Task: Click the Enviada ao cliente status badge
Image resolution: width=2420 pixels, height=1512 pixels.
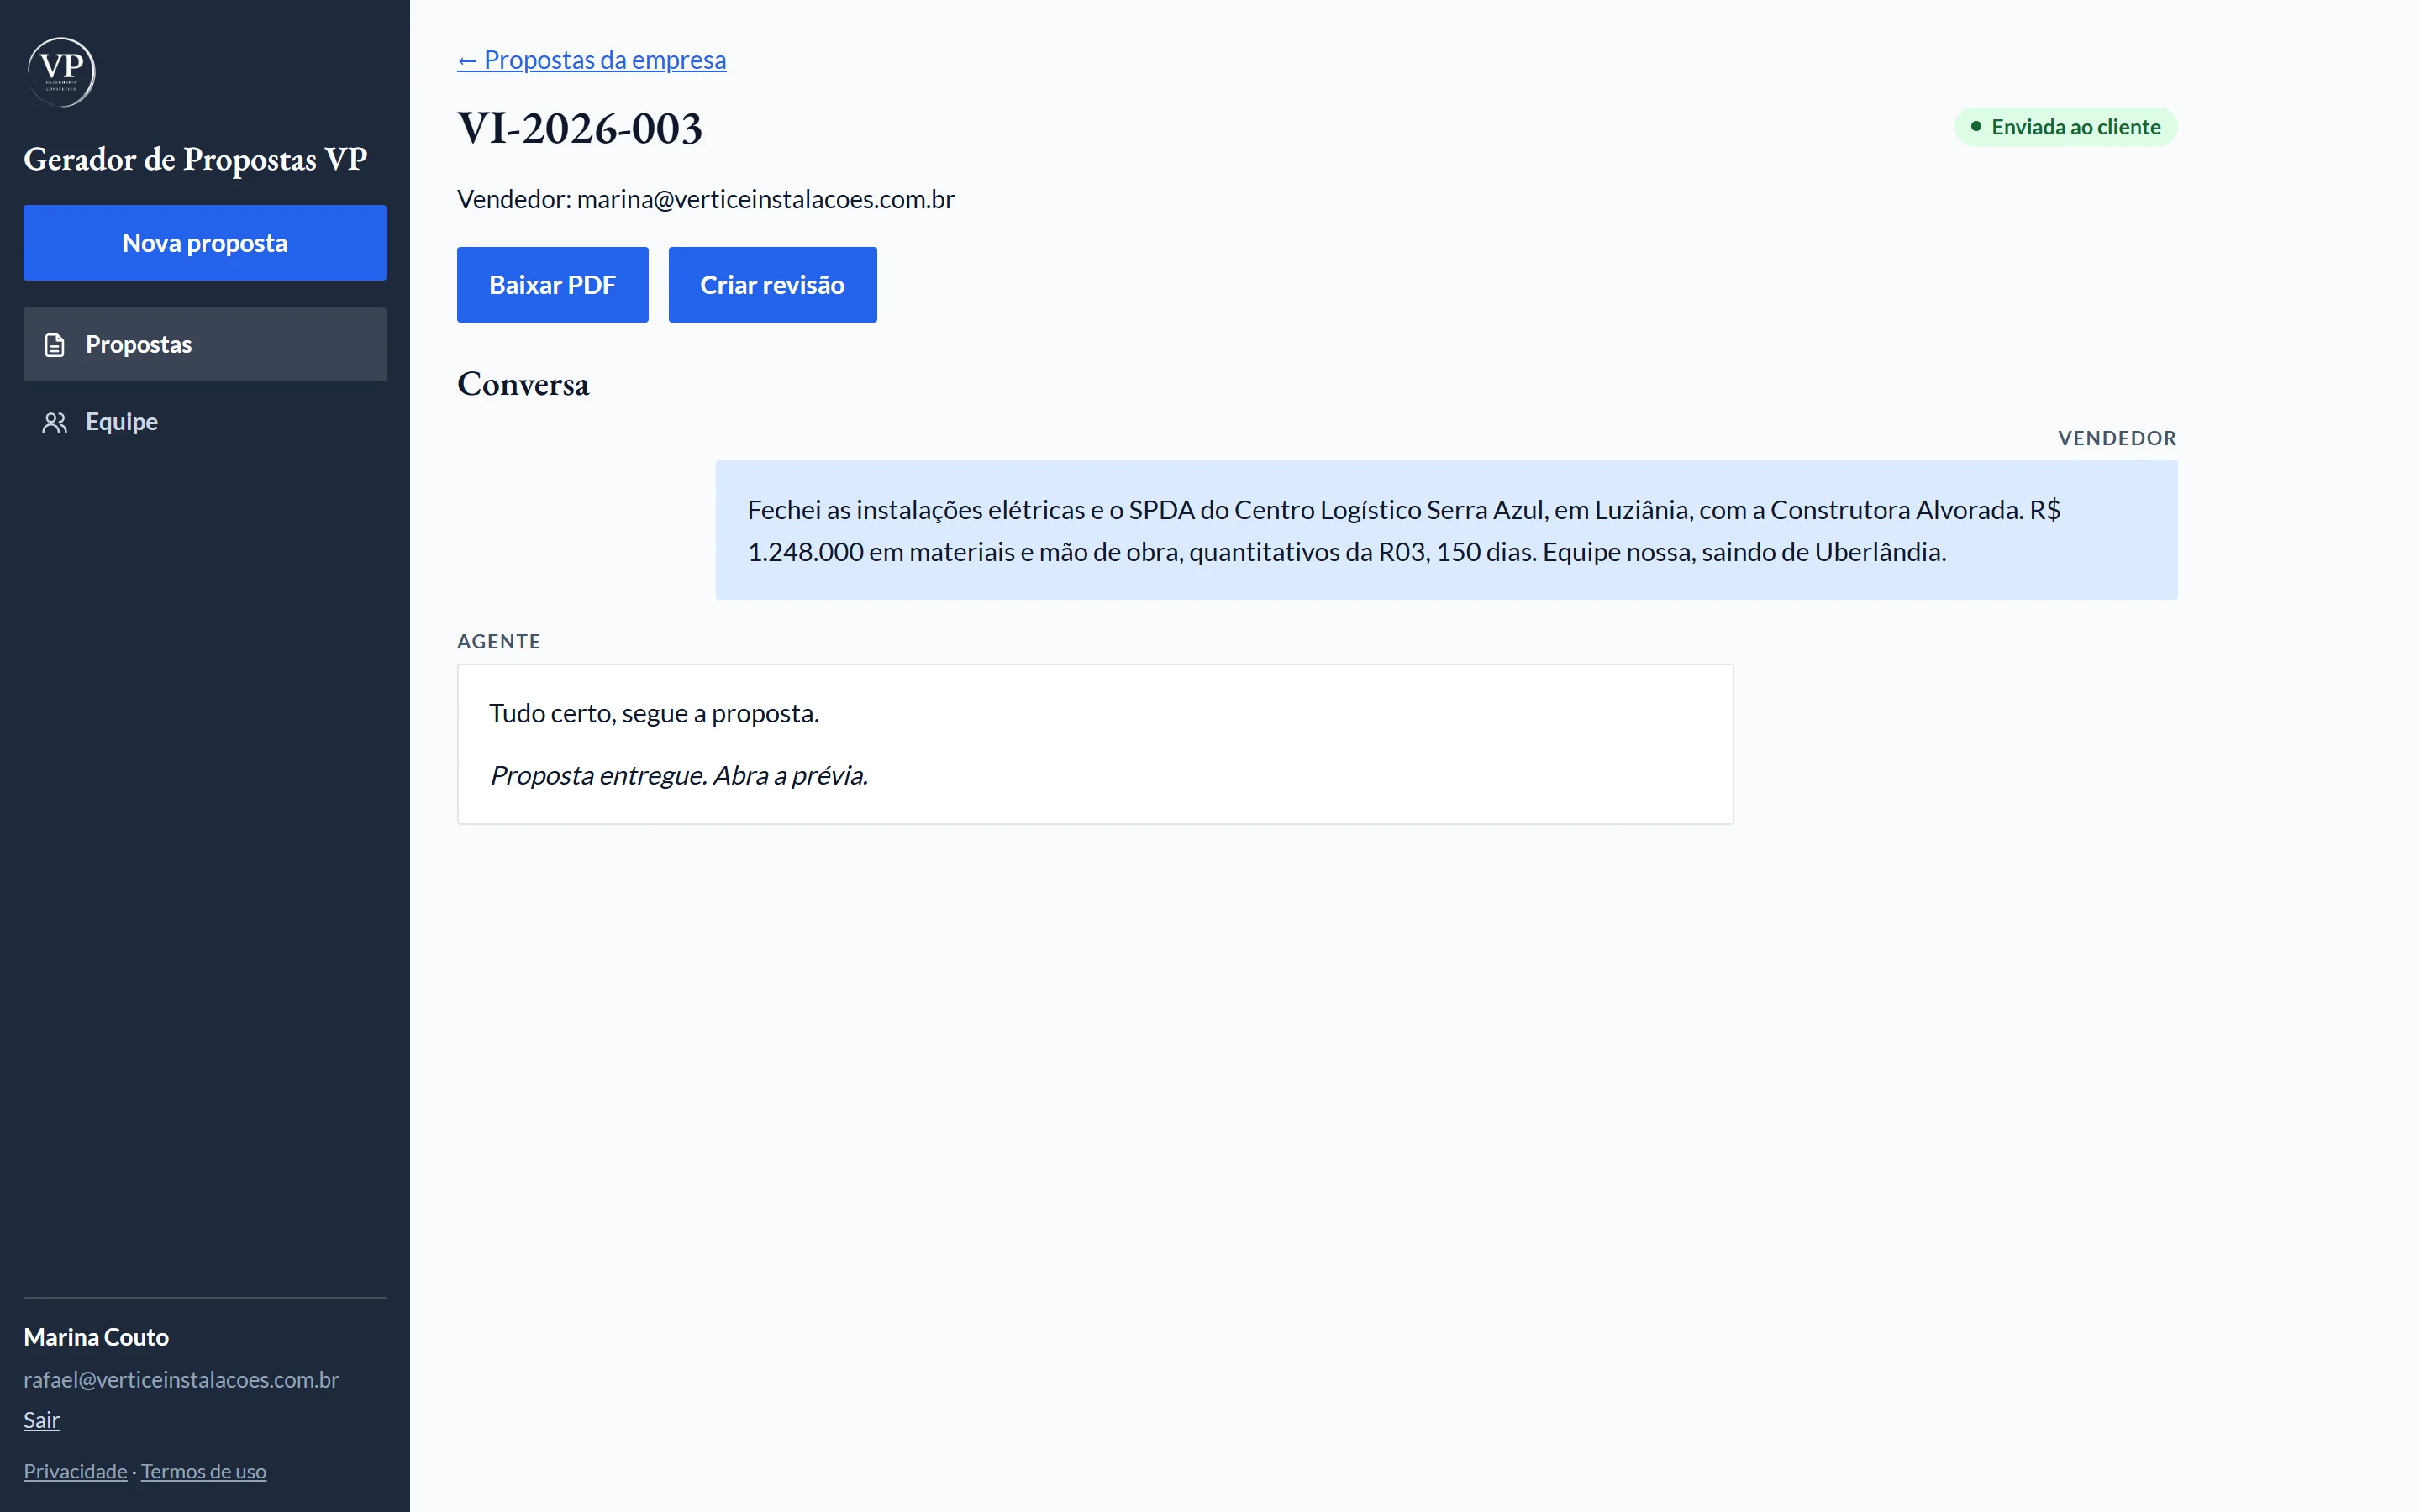Action: [x=2066, y=127]
